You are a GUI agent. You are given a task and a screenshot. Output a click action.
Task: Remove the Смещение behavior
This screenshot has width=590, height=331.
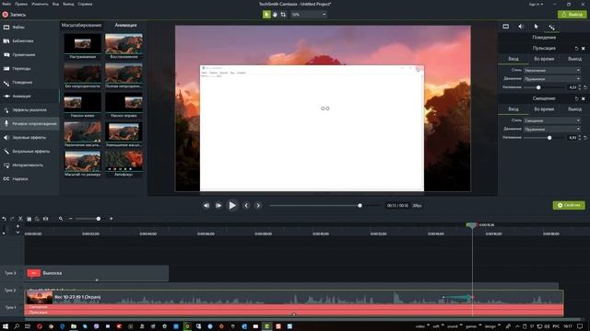coord(584,98)
